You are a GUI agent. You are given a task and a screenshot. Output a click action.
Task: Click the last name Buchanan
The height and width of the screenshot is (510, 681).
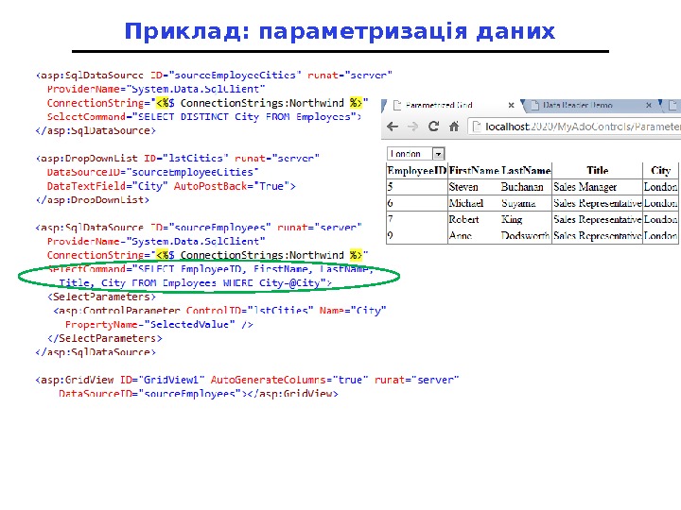coord(522,187)
